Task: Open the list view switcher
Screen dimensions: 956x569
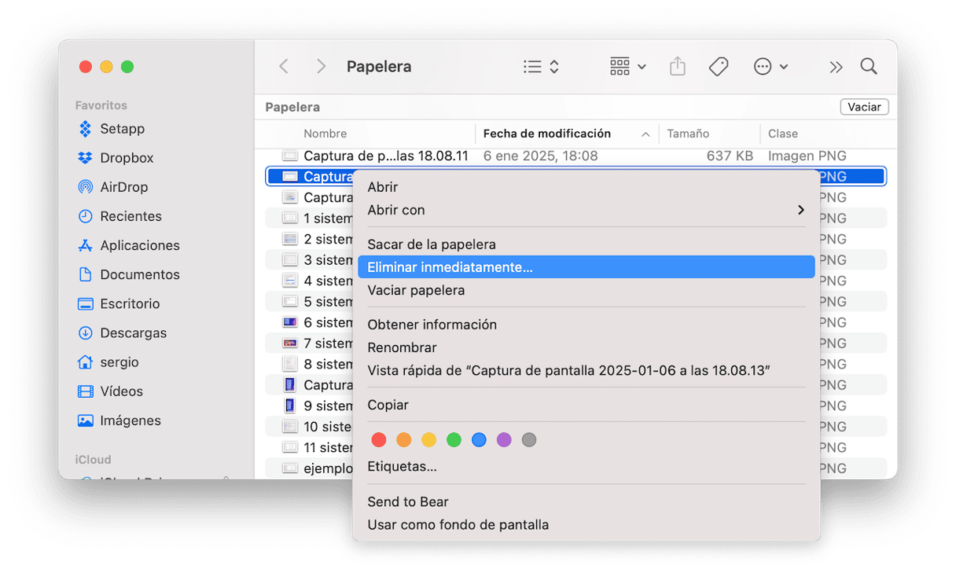Action: pyautogui.click(x=542, y=67)
